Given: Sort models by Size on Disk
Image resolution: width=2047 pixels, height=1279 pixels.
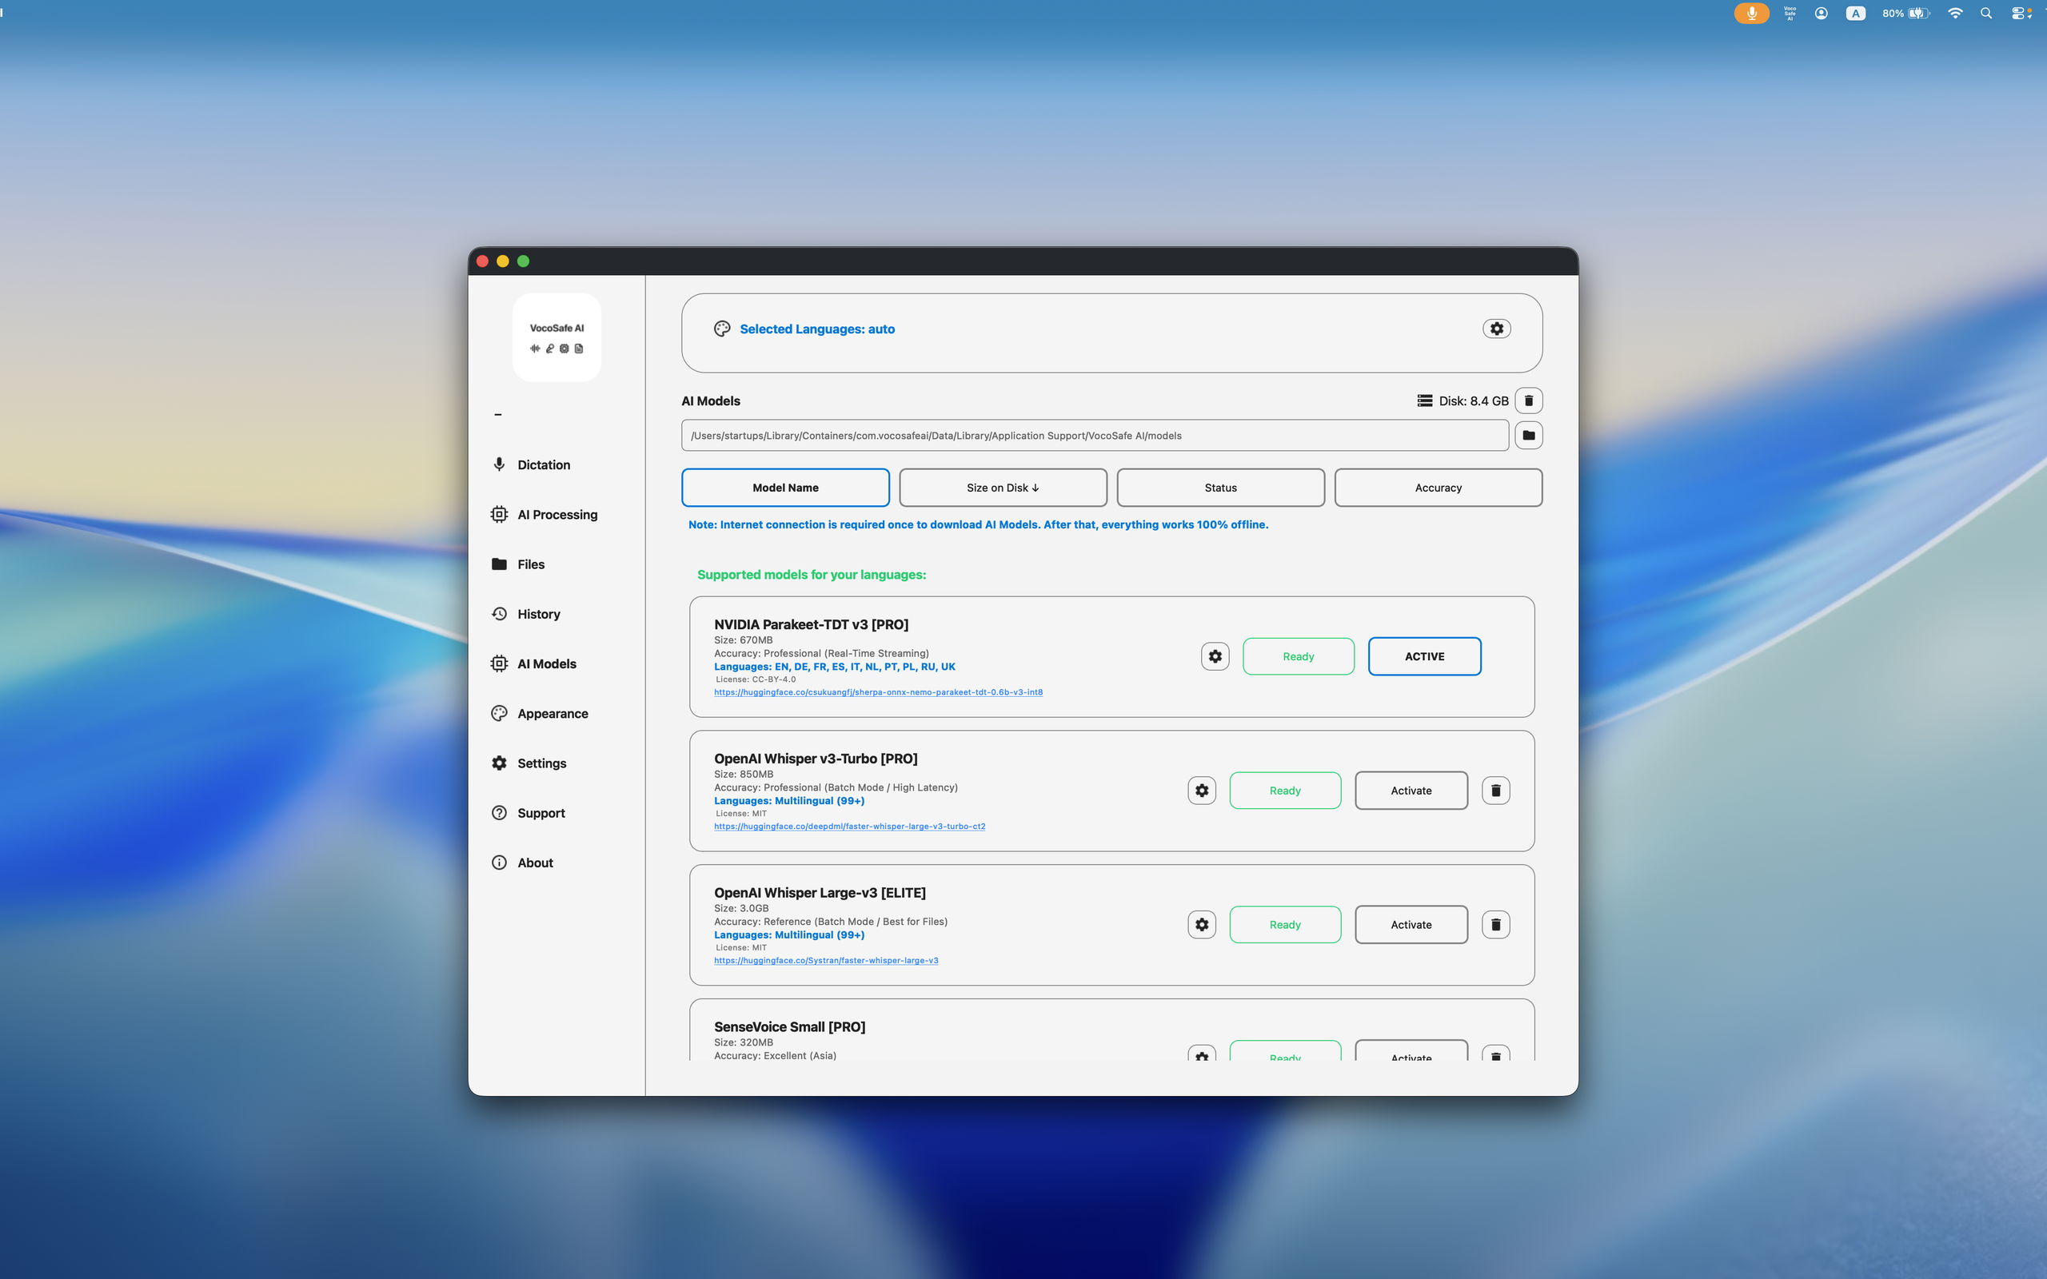Looking at the screenshot, I should click(x=1003, y=488).
